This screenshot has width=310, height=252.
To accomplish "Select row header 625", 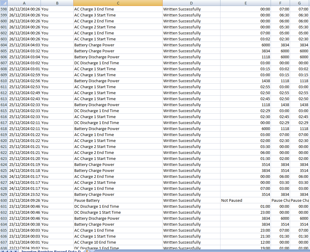I will (4, 171).
